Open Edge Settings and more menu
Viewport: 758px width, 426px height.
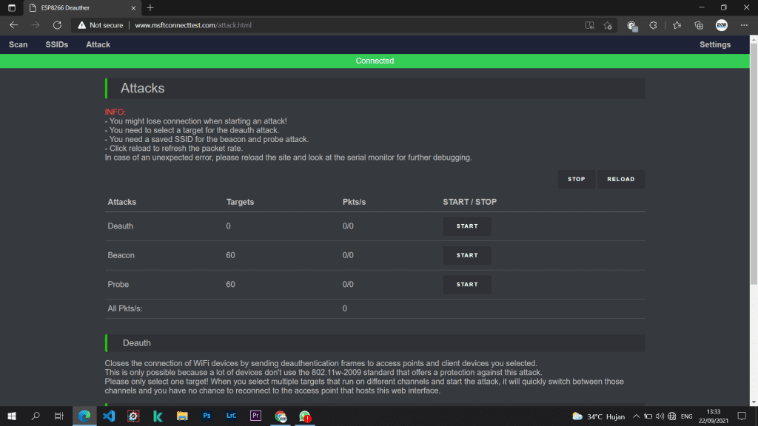[x=743, y=25]
